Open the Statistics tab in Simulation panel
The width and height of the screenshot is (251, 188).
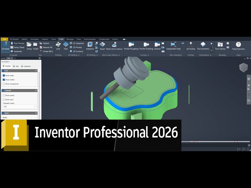[x=26, y=66]
